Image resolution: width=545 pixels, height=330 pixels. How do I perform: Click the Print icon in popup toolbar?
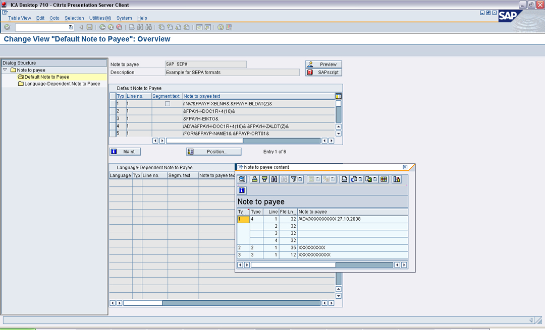pyautogui.click(x=345, y=179)
